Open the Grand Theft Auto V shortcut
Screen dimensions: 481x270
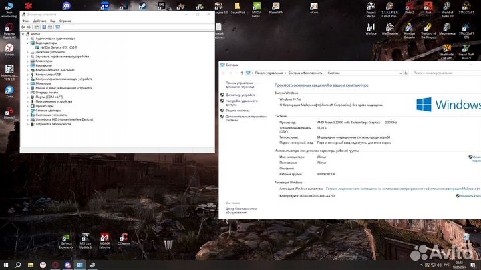(466, 52)
